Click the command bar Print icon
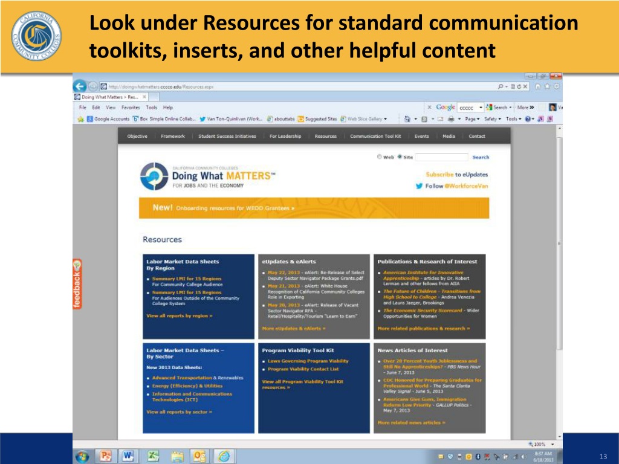The height and width of the screenshot is (464, 619). (451, 119)
